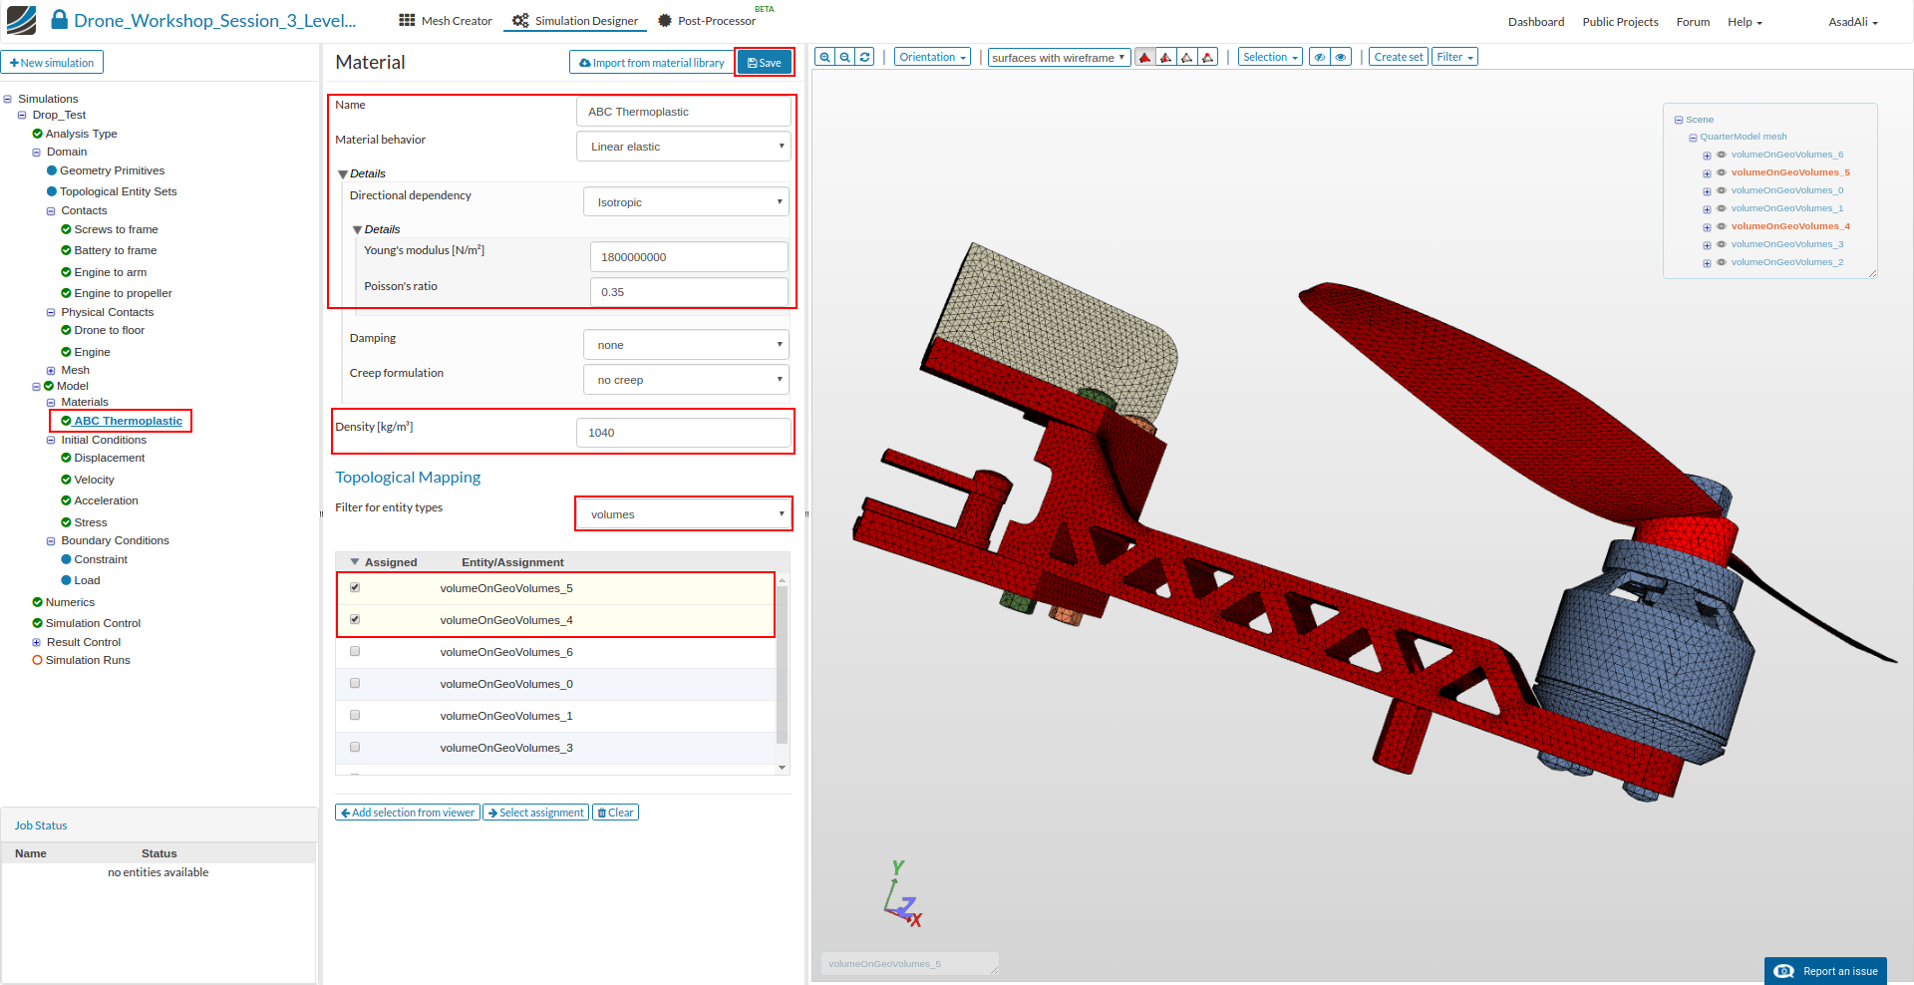1914x985 pixels.
Task: Activate the first red volume pick-mode icon
Action: 1144,57
